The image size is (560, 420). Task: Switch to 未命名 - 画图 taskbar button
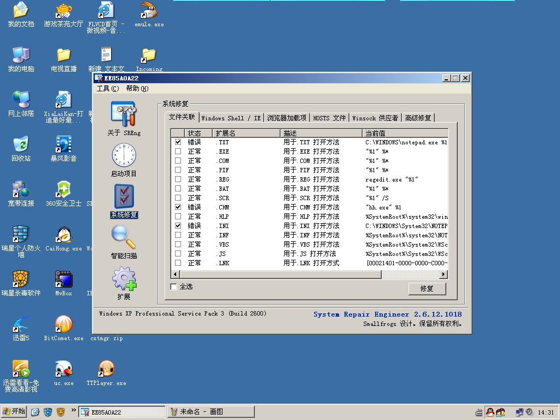pyautogui.click(x=211, y=412)
